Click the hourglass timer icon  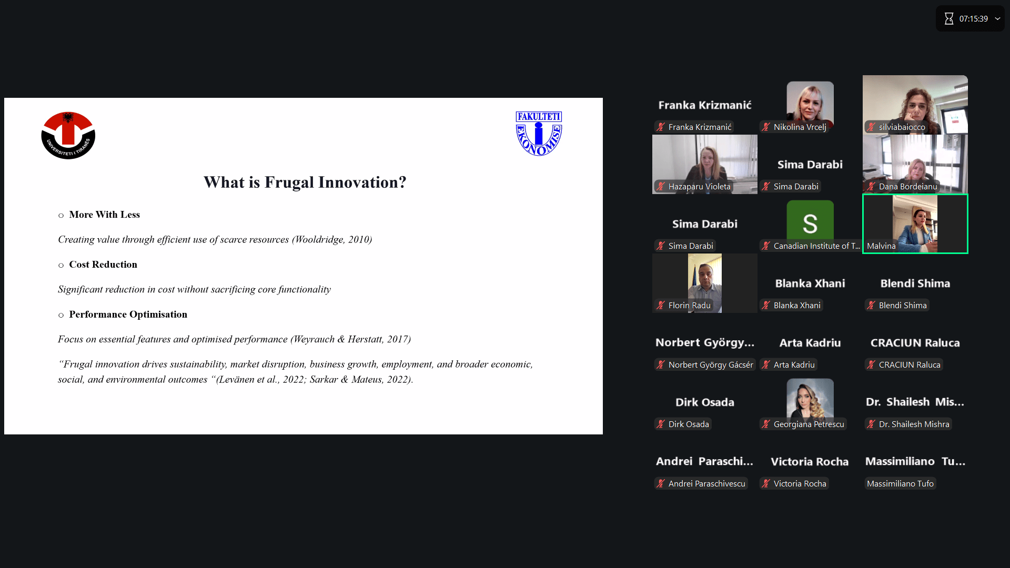tap(948, 19)
